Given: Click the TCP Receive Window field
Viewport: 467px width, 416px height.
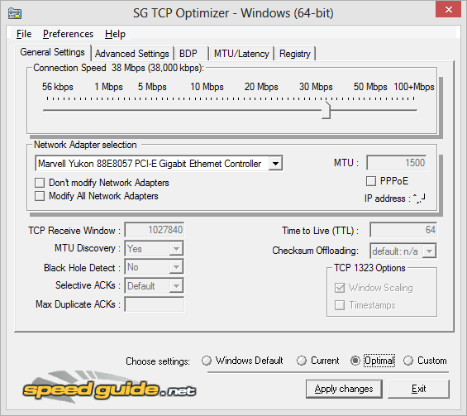Looking at the screenshot, I should point(155,230).
